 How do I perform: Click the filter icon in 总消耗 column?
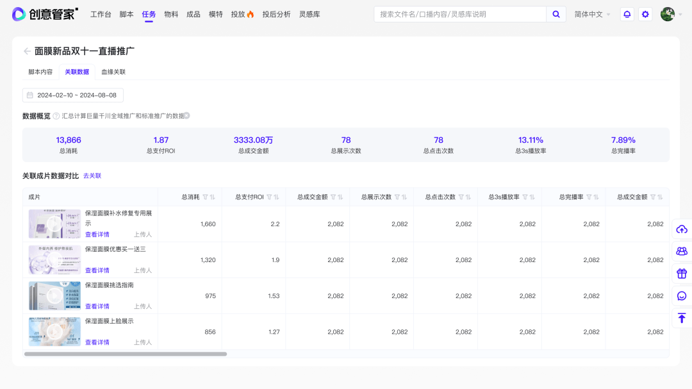click(x=205, y=197)
